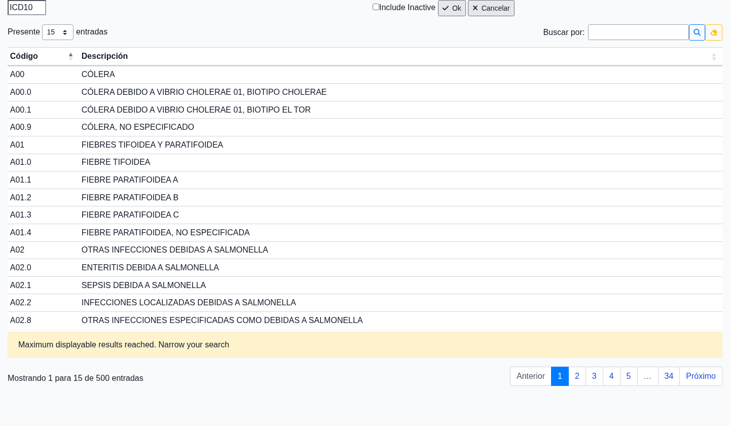Image resolution: width=730 pixels, height=426 pixels.
Task: Go to page 5 of results
Action: pyautogui.click(x=629, y=376)
